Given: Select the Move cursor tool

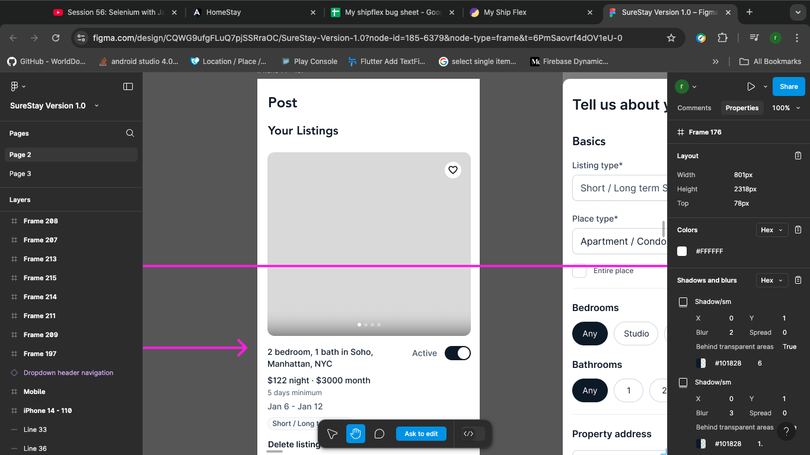Looking at the screenshot, I should tap(332, 434).
